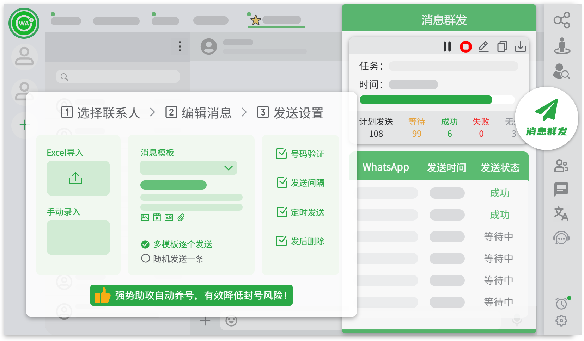Click the first account avatar in left sidebar
Screen dimensions: 584x341
(x=24, y=57)
